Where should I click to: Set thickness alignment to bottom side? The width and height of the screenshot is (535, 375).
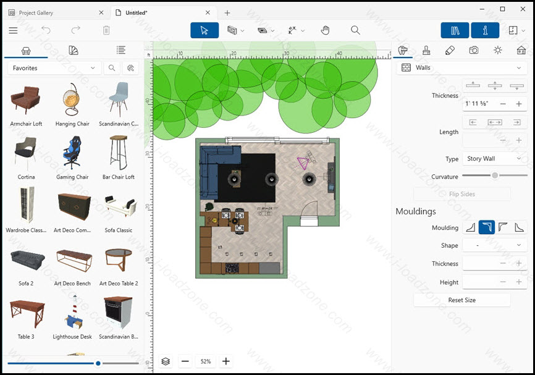[x=516, y=85]
